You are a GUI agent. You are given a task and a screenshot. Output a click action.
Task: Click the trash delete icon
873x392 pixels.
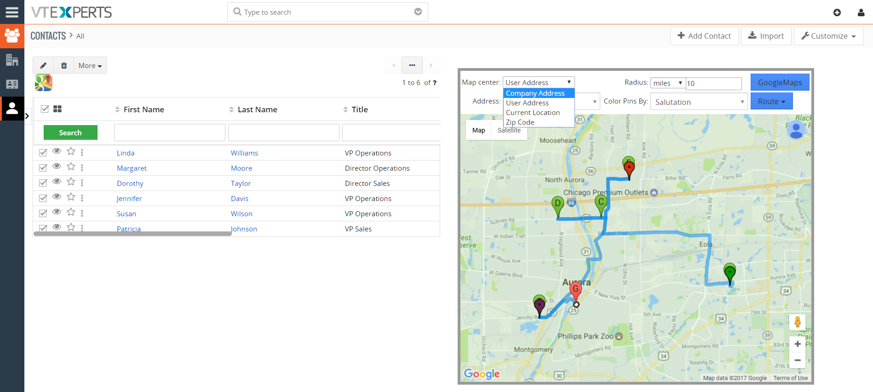[64, 65]
